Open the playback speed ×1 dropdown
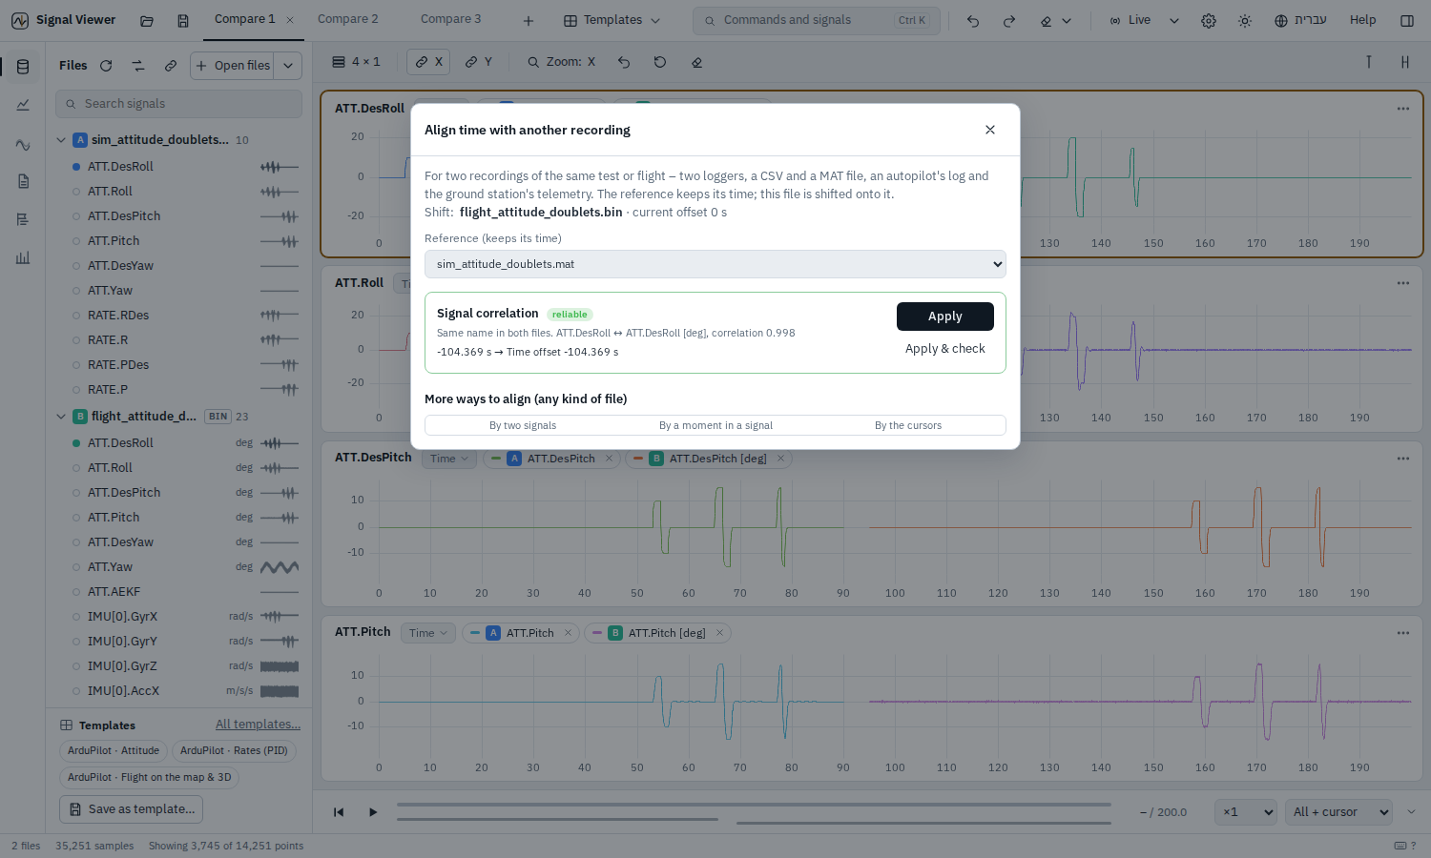Screen dimensions: 1431x858 [1247, 812]
